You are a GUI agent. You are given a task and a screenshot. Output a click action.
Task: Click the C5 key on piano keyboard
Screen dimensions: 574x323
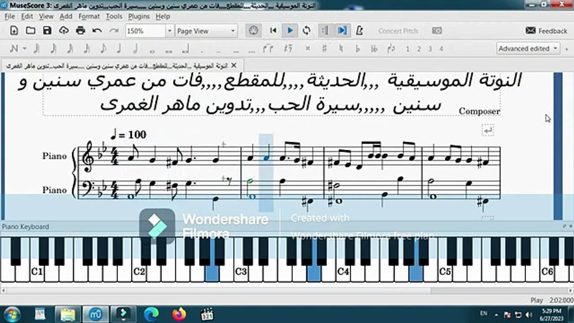(445, 271)
